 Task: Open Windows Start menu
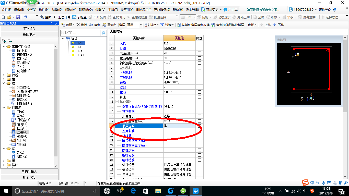pyautogui.click(x=6, y=191)
